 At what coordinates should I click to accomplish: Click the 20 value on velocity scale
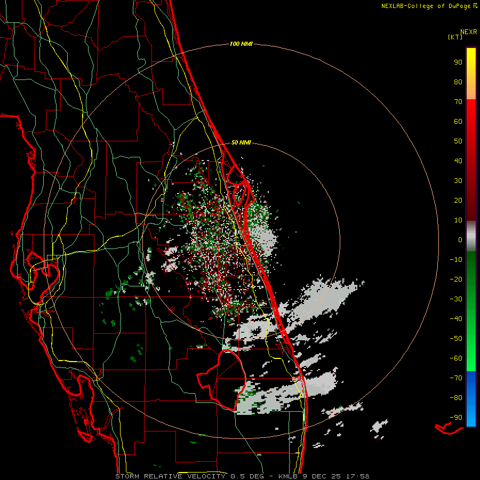[x=458, y=201]
